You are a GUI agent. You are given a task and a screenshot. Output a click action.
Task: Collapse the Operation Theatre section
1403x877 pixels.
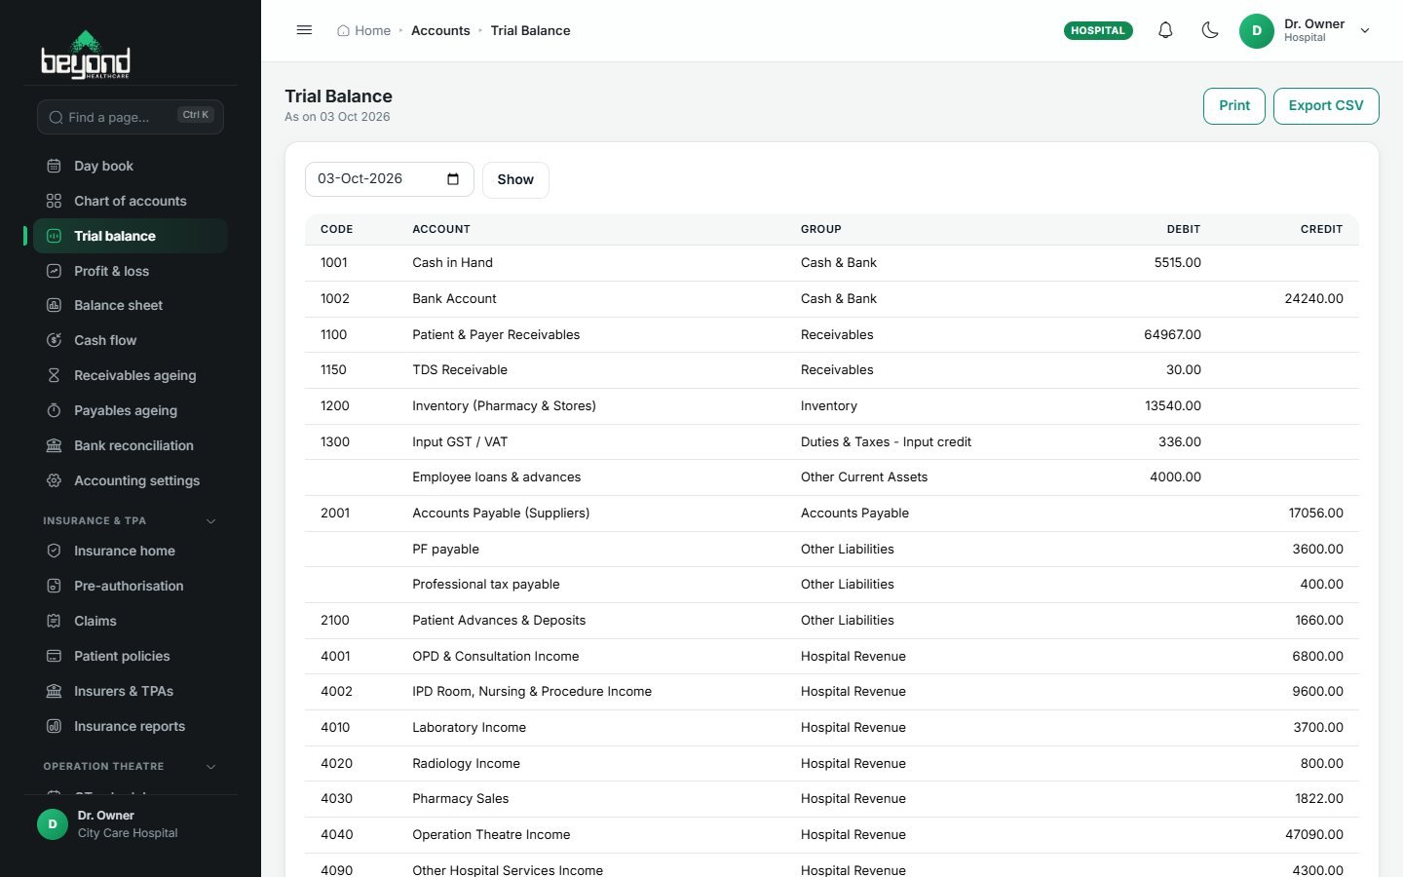click(210, 767)
